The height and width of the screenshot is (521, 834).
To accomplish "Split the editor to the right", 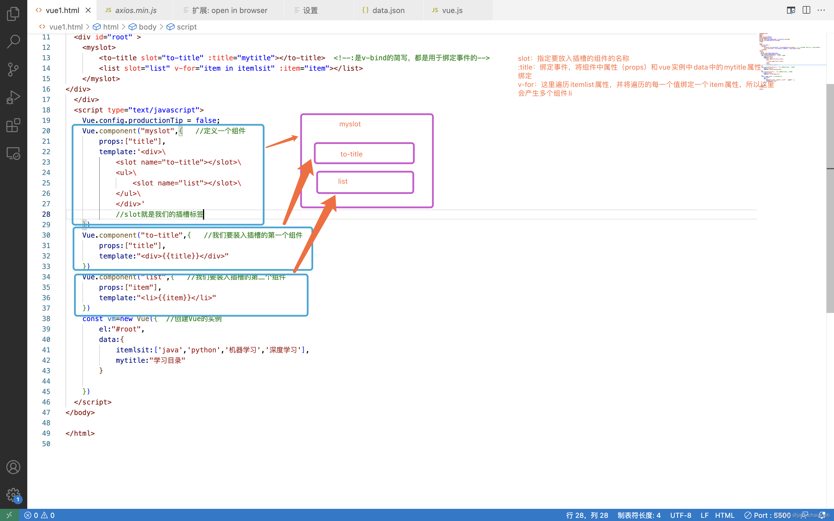I will pyautogui.click(x=806, y=10).
